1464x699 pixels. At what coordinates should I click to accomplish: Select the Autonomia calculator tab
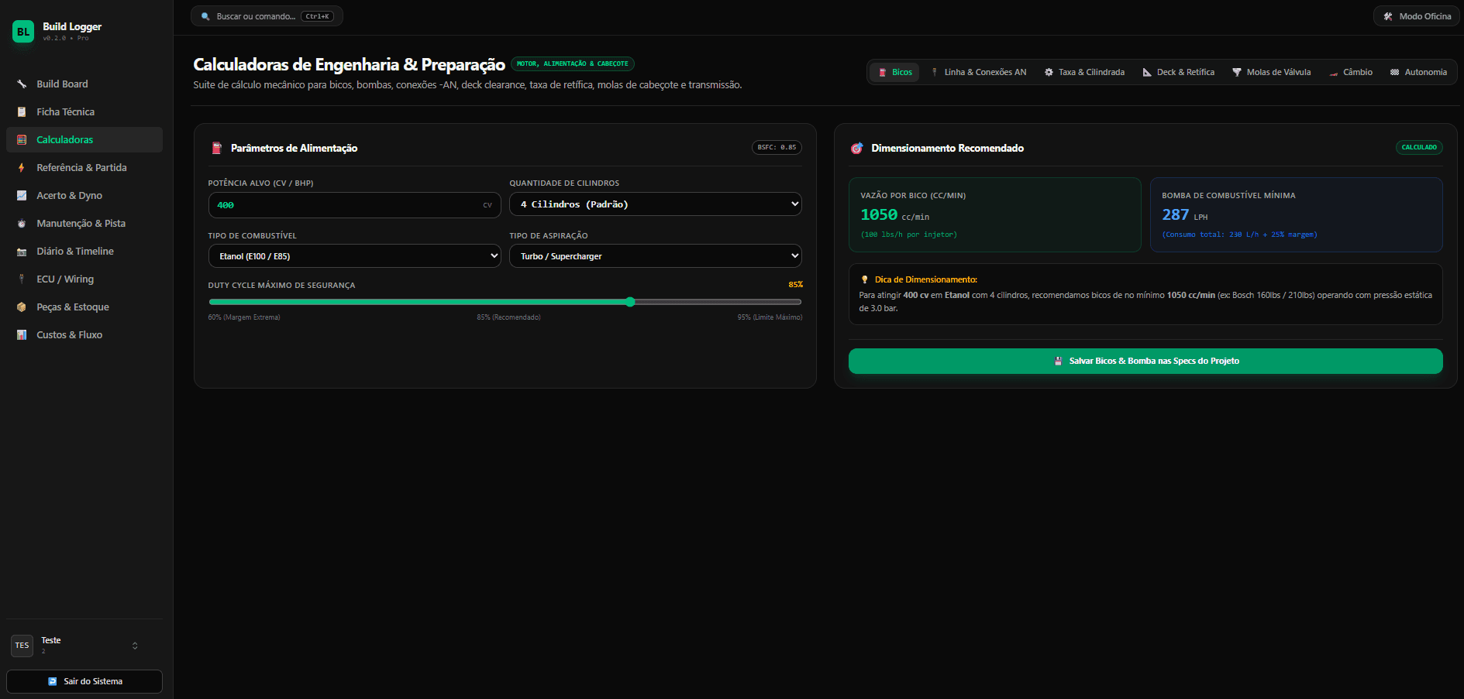click(1418, 72)
